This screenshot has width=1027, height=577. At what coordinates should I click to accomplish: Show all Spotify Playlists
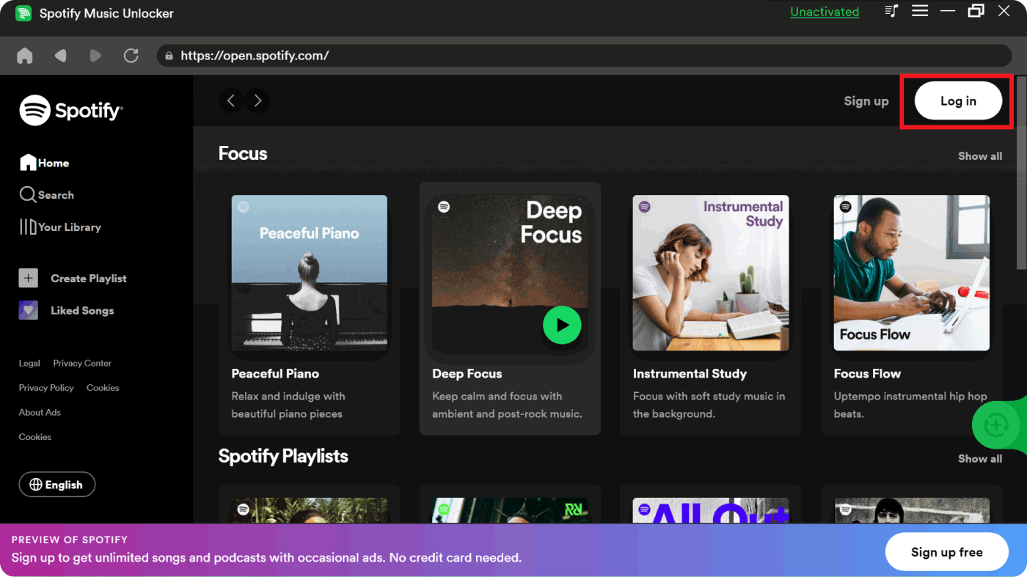(x=980, y=459)
